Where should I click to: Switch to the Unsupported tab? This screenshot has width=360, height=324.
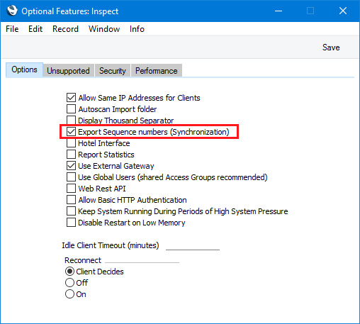(x=68, y=71)
